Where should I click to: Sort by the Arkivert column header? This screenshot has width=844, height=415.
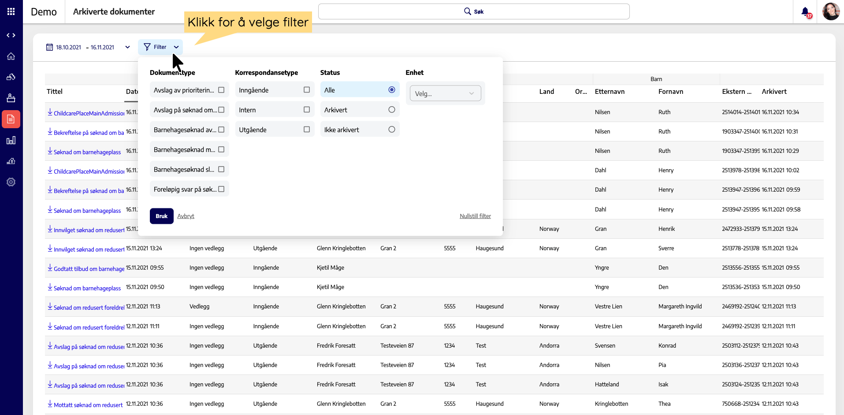pyautogui.click(x=774, y=92)
